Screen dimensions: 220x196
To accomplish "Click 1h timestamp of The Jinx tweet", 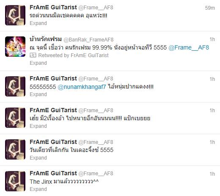I will pyautogui.click(x=212, y=174).
